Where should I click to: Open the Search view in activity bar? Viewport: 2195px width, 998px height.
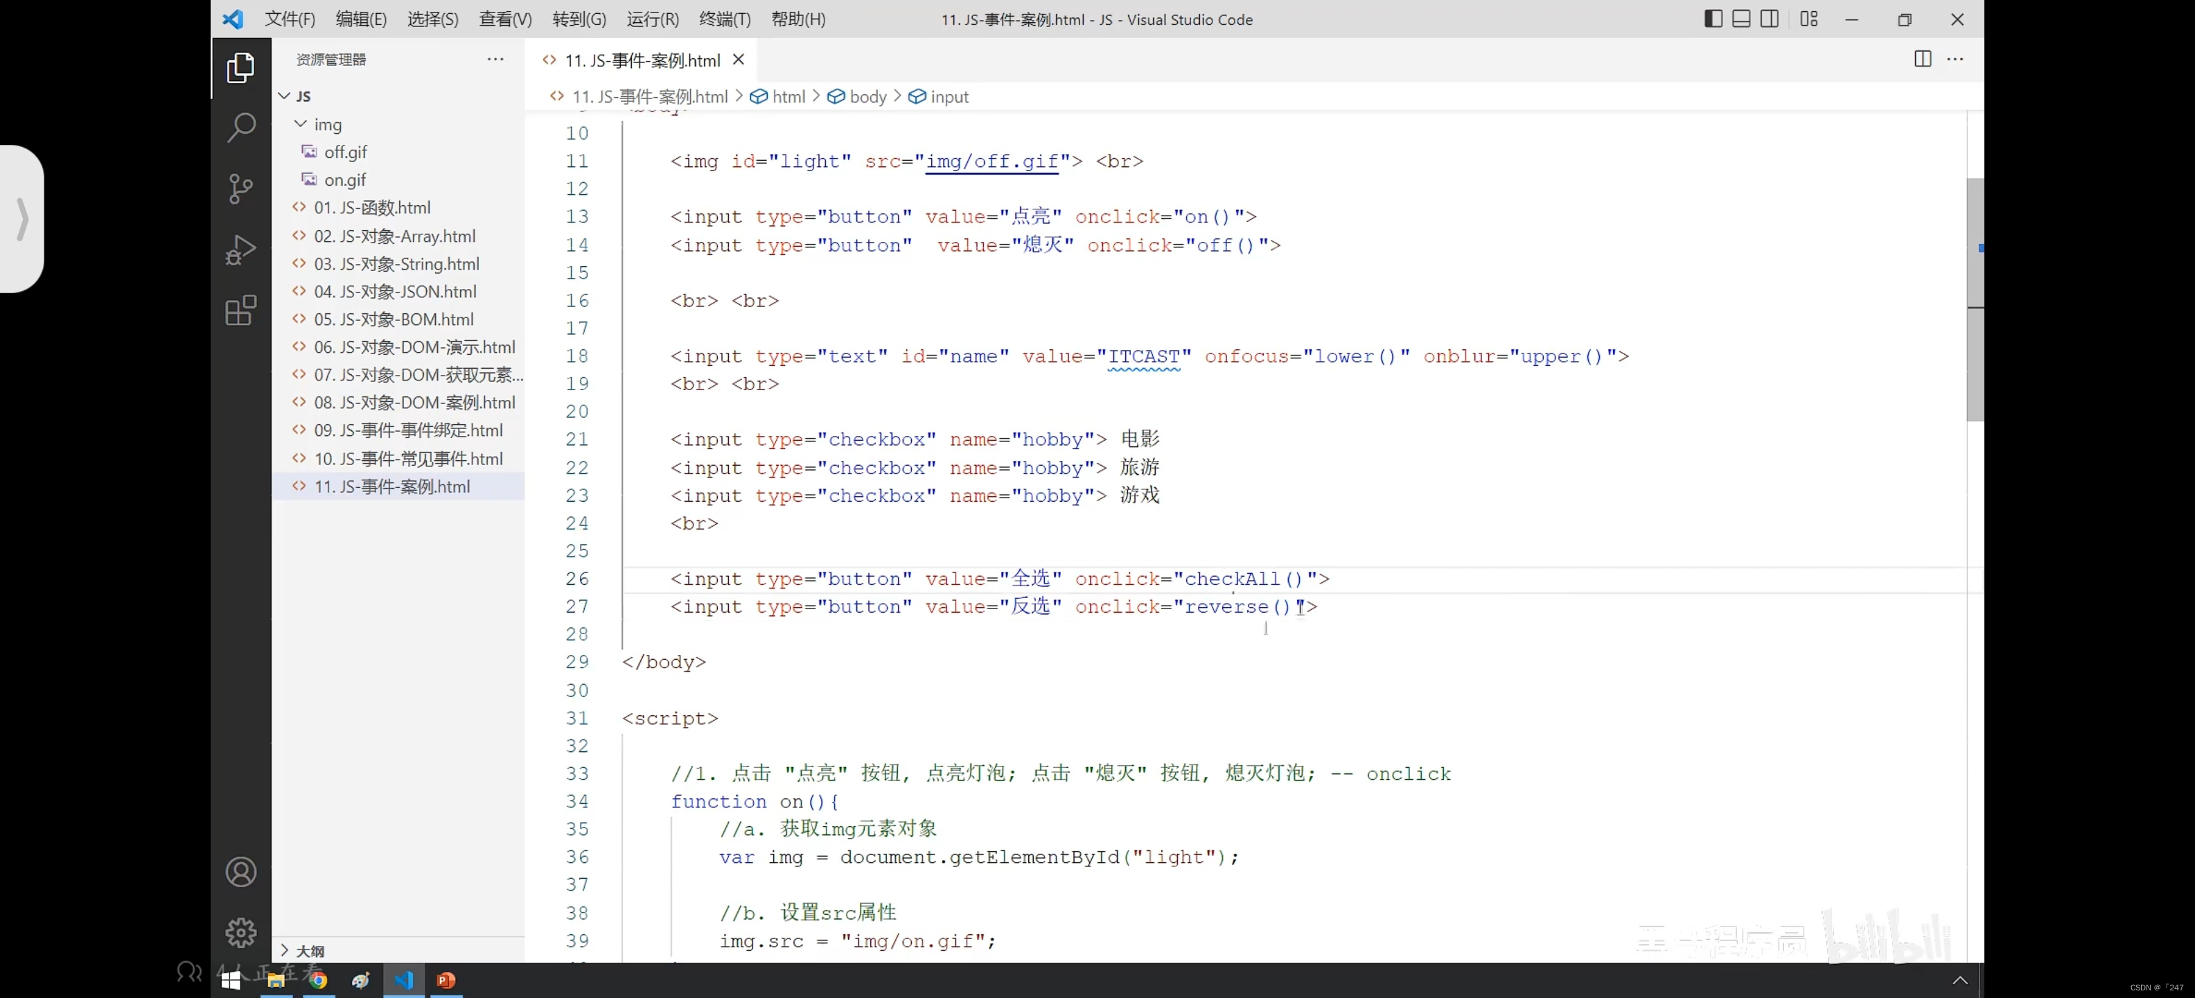click(241, 128)
